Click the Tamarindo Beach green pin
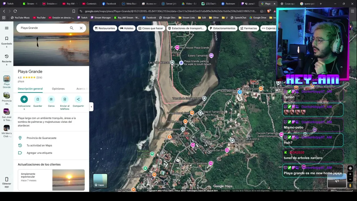357x201 pixels. [152, 154]
